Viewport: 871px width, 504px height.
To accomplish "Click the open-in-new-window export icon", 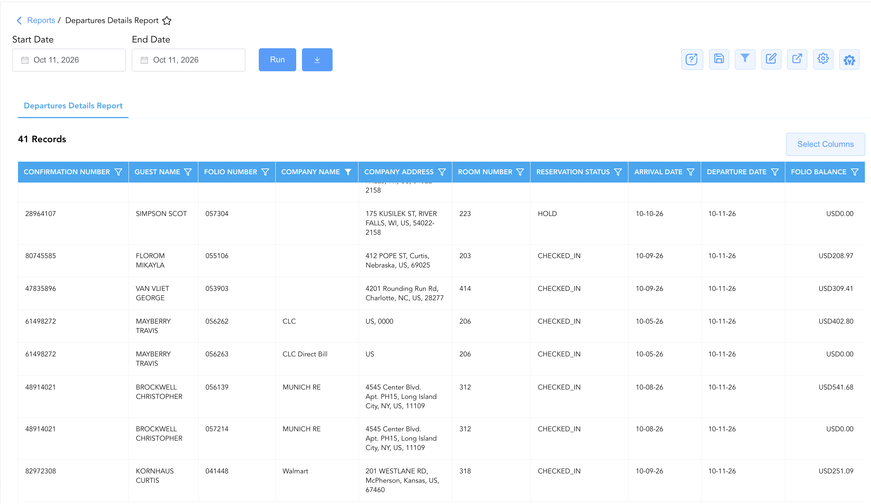I will pos(797,59).
